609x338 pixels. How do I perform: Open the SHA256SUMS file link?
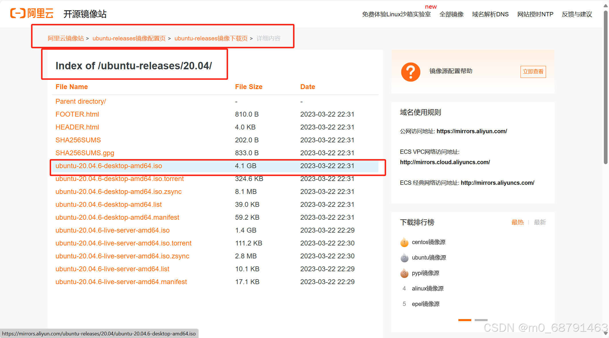coord(78,140)
